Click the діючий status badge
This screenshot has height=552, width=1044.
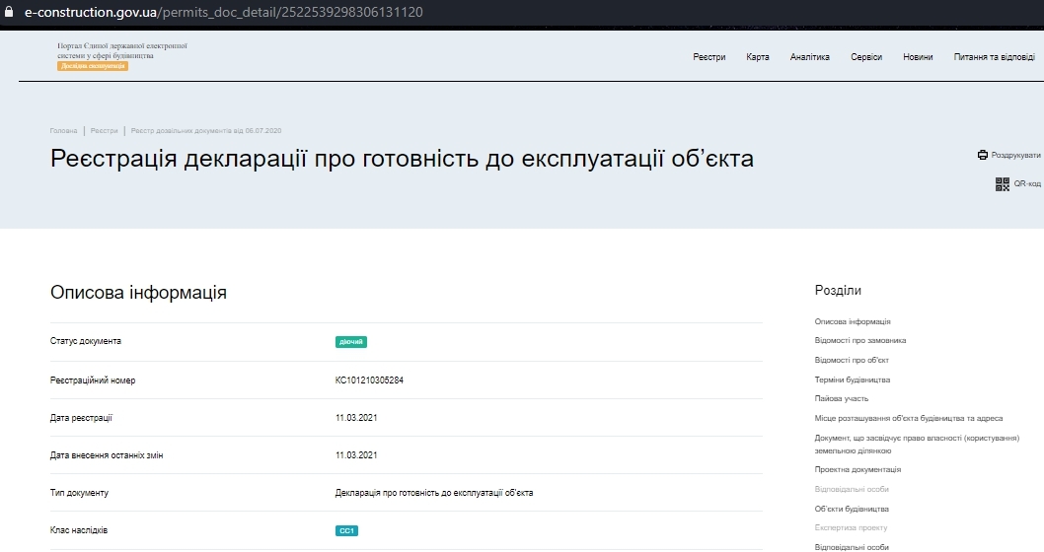(x=351, y=342)
